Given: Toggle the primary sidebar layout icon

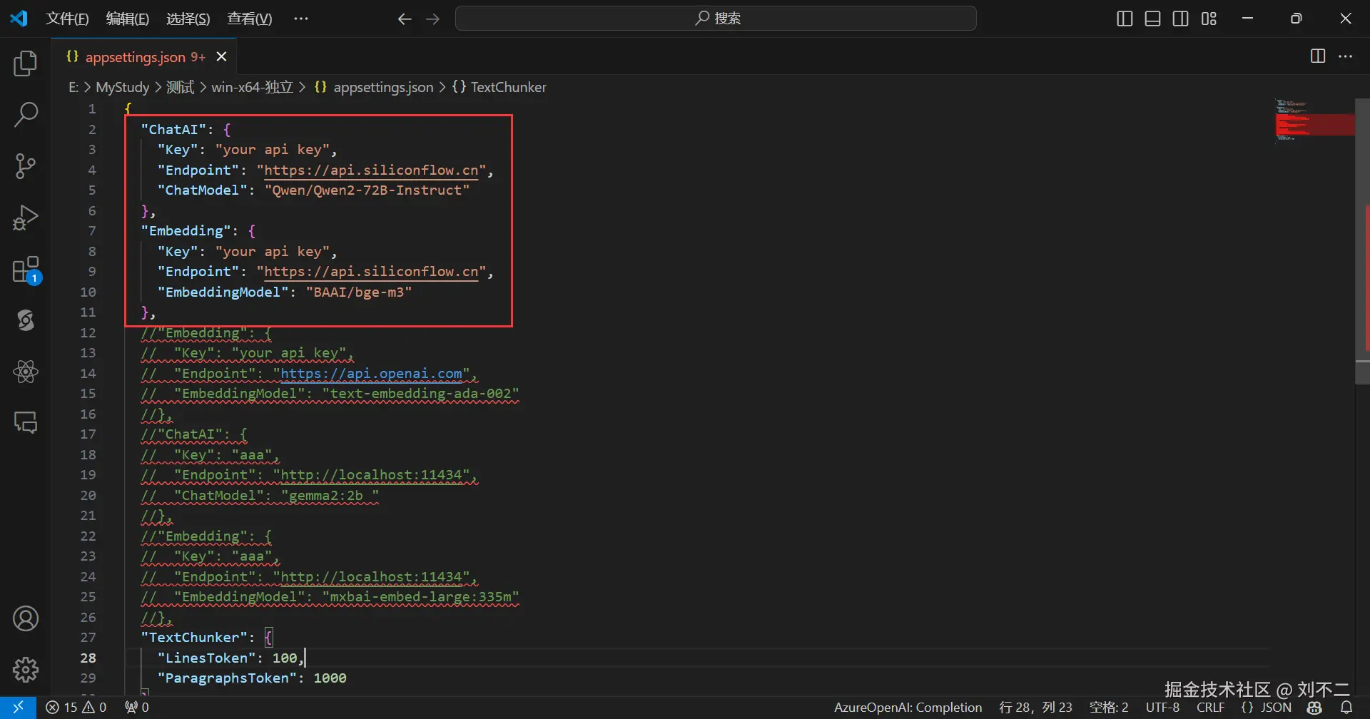Looking at the screenshot, I should click(1125, 19).
